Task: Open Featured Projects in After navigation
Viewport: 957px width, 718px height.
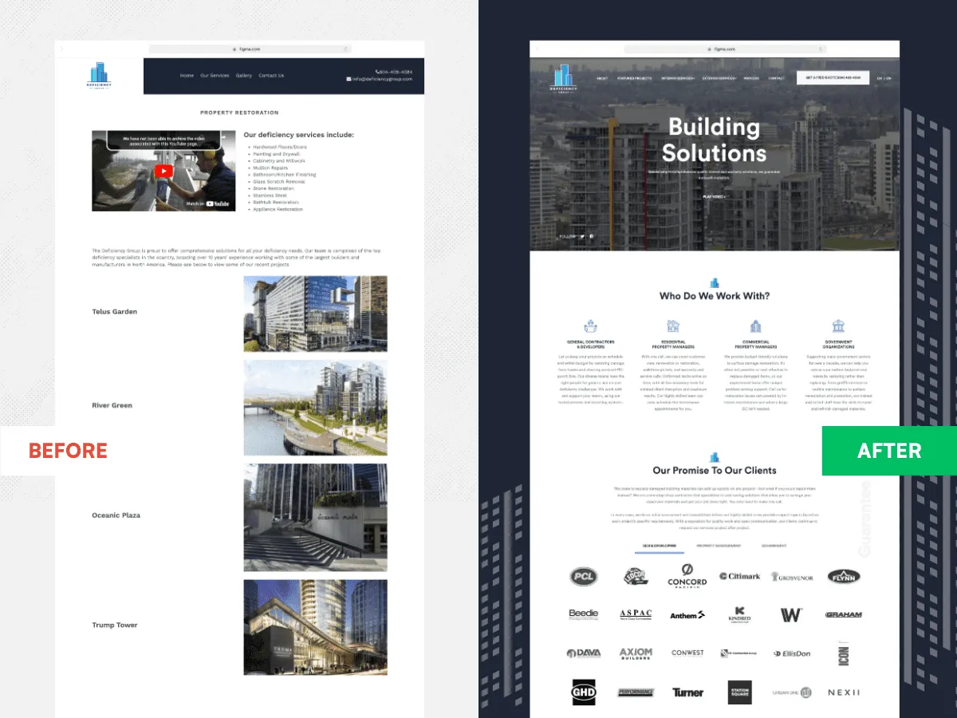Action: tap(635, 78)
